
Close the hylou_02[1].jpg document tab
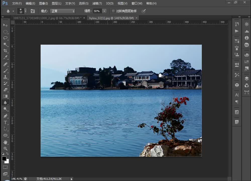click(136, 18)
